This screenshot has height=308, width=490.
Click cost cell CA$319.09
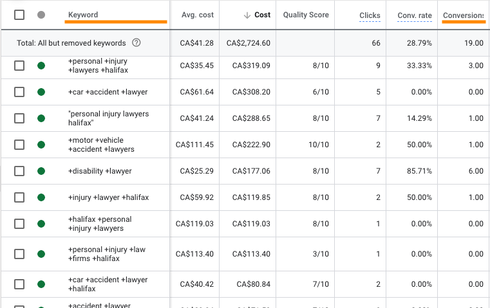click(x=251, y=66)
